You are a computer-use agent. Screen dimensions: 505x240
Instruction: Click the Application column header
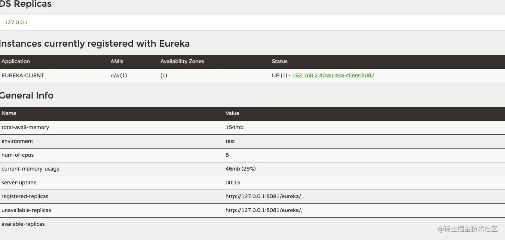[x=16, y=62]
